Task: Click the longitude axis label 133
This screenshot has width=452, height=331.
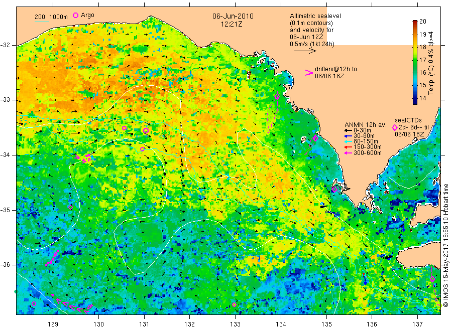Action: coord(235,324)
